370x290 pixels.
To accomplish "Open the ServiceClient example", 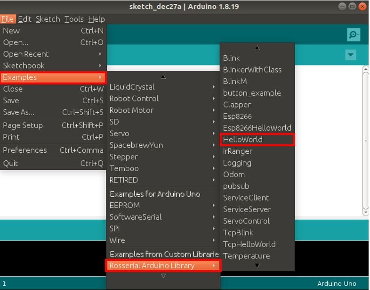I will click(257, 198).
